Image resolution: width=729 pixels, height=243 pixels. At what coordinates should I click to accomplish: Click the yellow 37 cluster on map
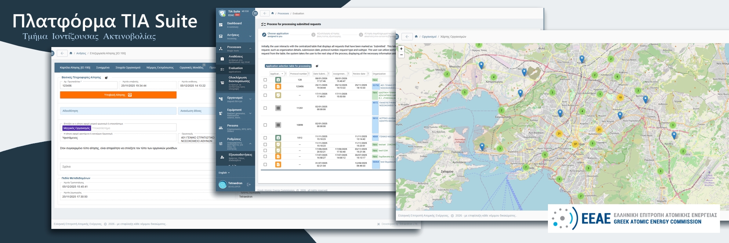click(575, 144)
